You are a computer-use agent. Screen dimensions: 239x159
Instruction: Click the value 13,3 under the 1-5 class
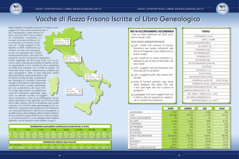pos(12,137)
